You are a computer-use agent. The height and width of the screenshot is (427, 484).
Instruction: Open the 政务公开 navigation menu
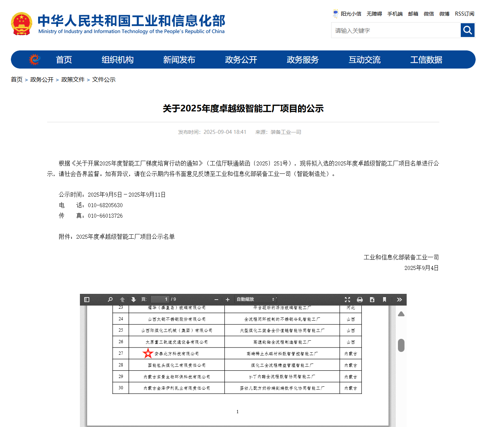point(241,59)
